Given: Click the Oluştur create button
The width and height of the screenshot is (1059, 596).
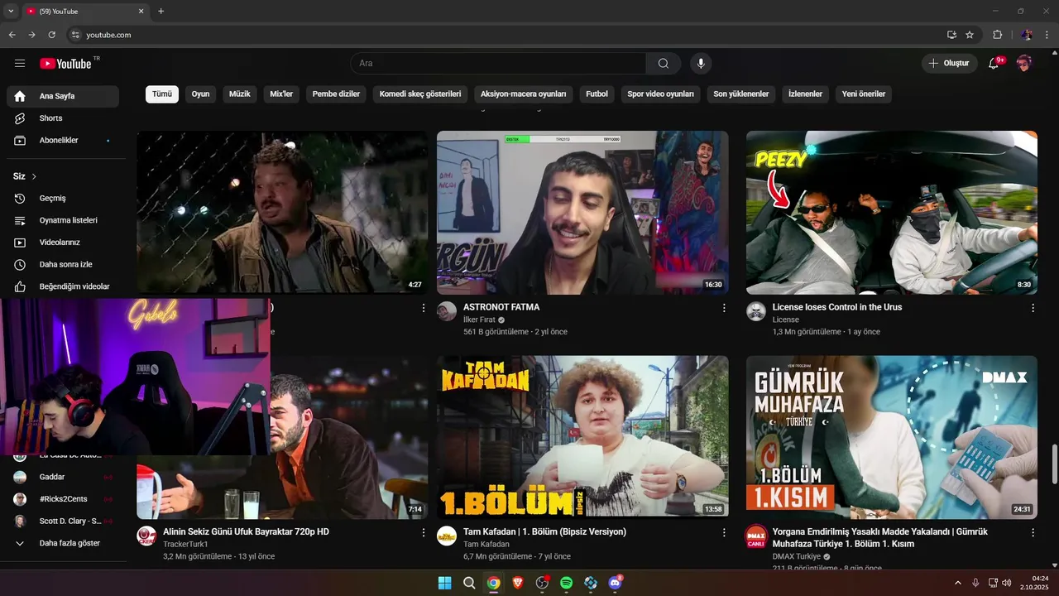Looking at the screenshot, I should point(950,64).
